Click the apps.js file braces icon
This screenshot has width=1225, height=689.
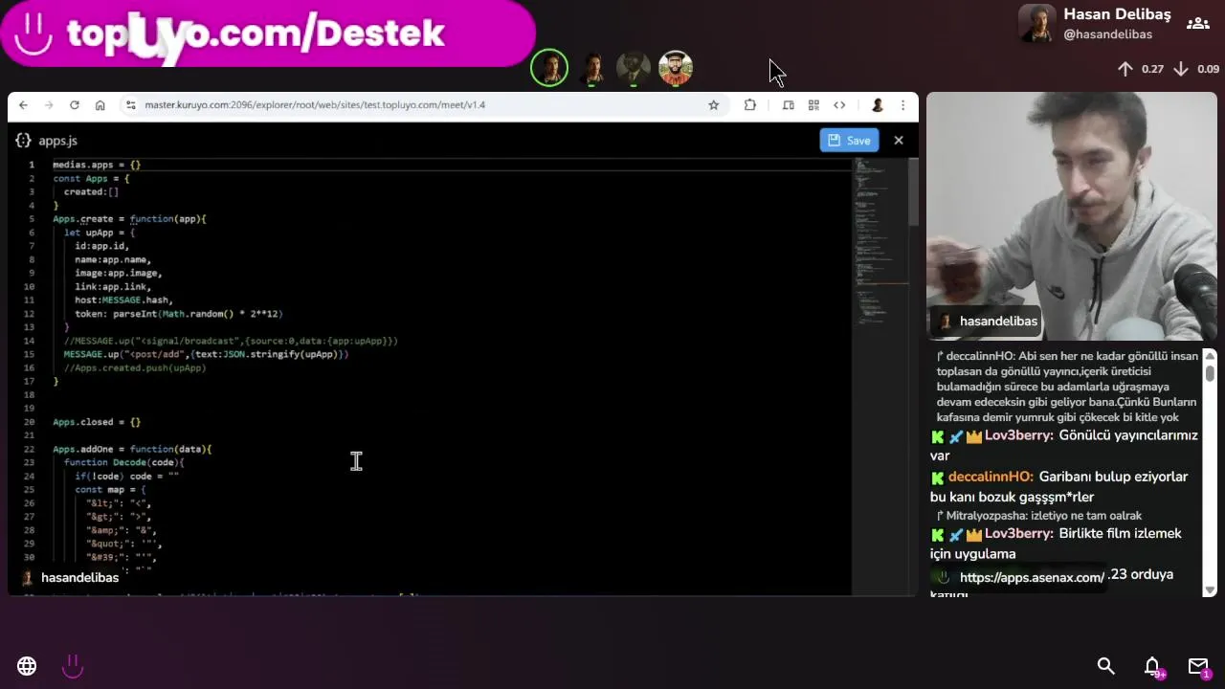pos(23,141)
